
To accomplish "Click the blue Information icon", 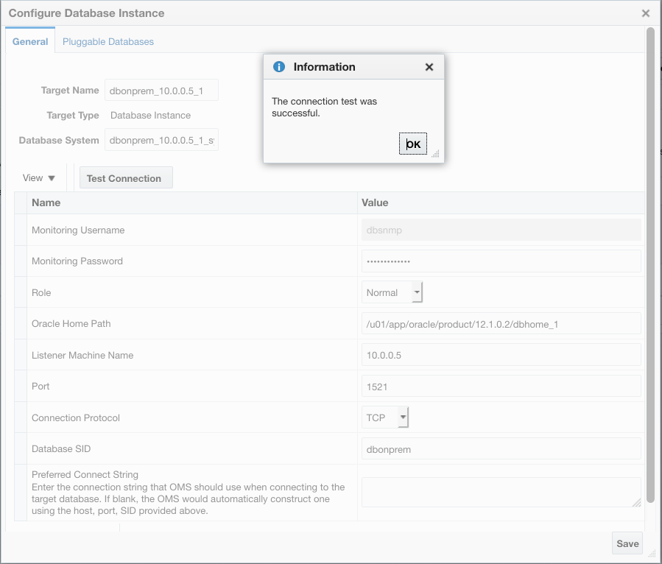I will pyautogui.click(x=279, y=67).
